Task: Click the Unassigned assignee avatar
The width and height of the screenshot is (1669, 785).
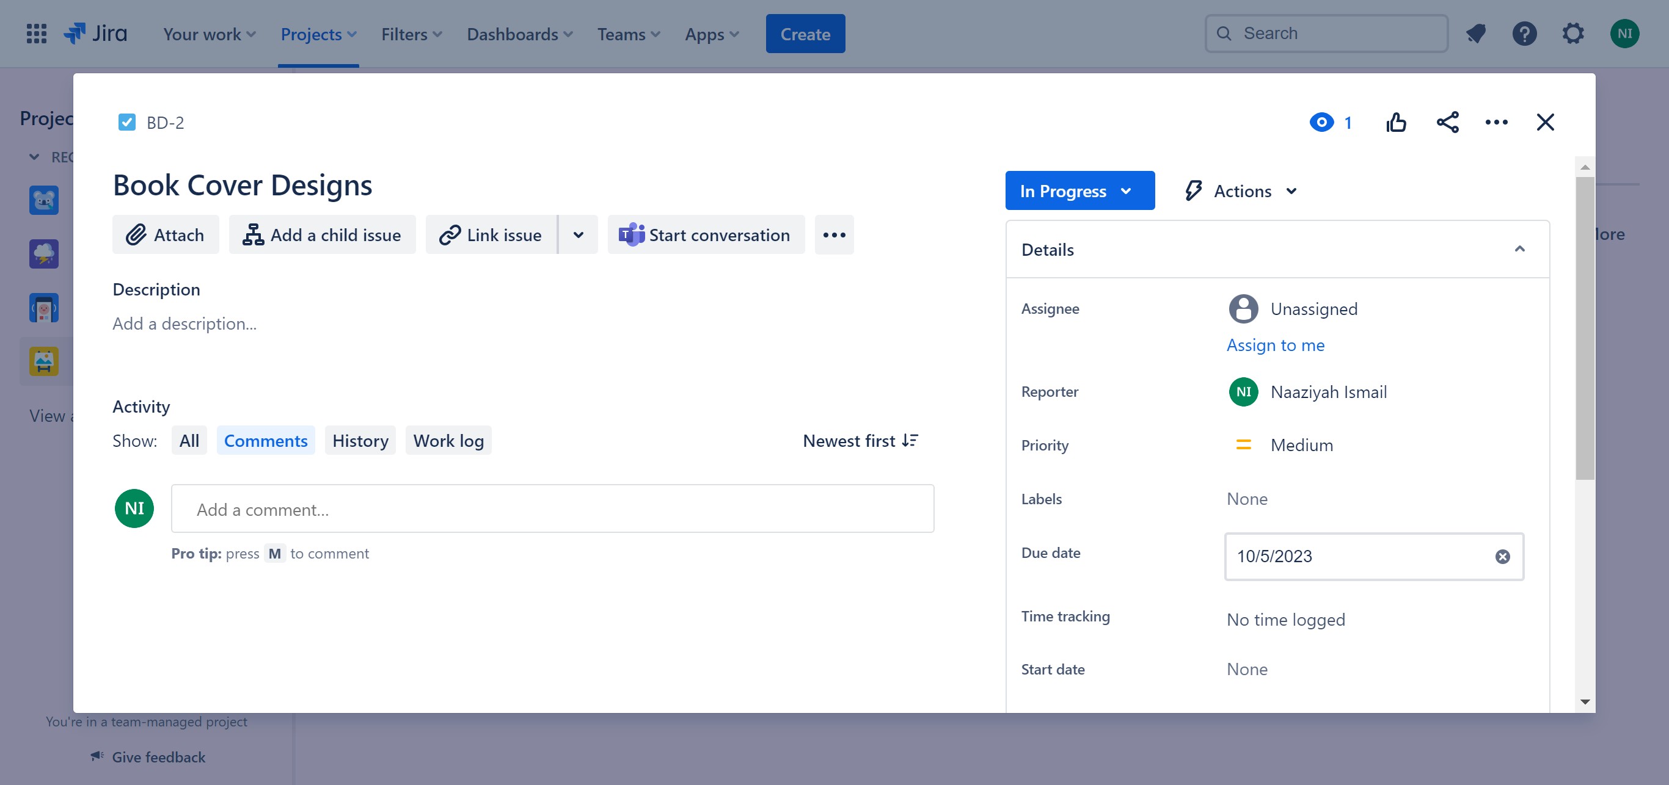Action: (x=1243, y=309)
